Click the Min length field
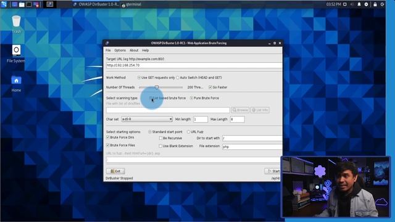The image size is (395, 222). click(201, 119)
